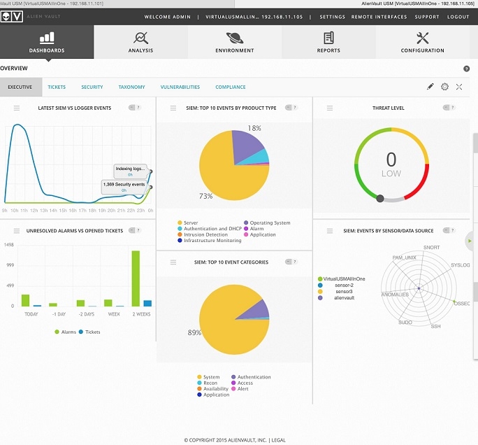Click help toggle on Threat Level widget
The height and width of the screenshot is (445, 478).
click(x=449, y=108)
